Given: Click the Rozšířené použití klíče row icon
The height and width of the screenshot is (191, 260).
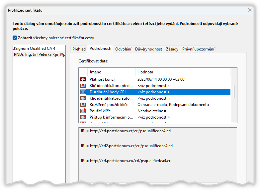Looking at the screenshot, I should click(83, 105).
